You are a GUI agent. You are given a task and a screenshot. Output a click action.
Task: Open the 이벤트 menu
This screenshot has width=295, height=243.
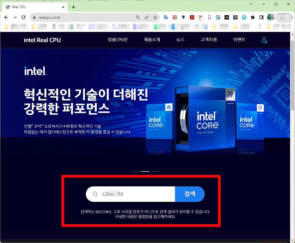(239, 40)
